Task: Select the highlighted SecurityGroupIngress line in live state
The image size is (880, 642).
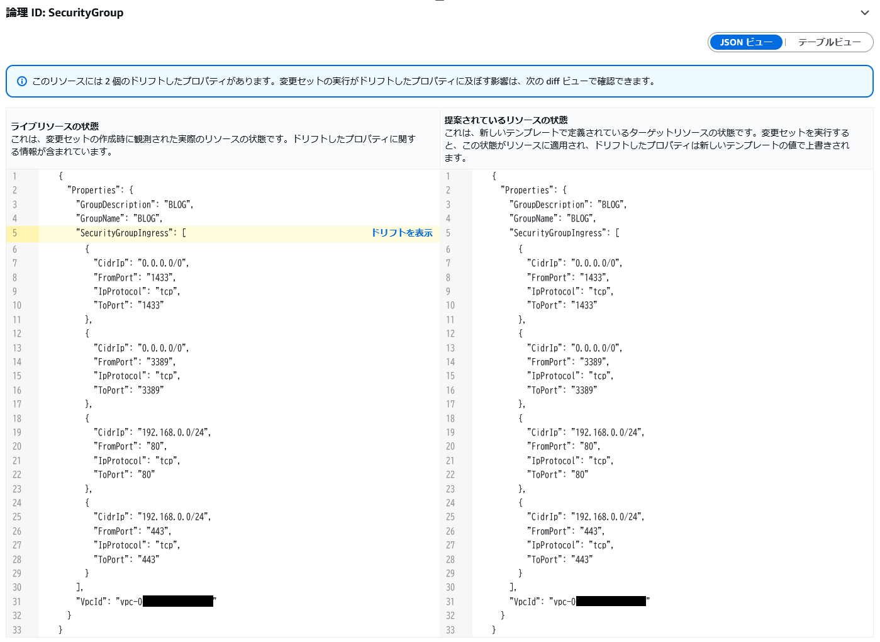Action: coord(131,234)
